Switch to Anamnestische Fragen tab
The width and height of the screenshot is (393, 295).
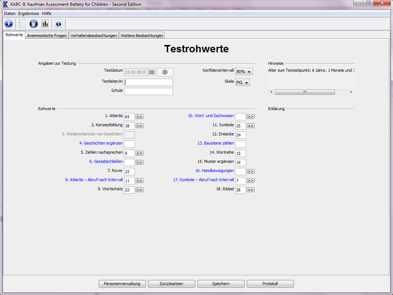(47, 35)
